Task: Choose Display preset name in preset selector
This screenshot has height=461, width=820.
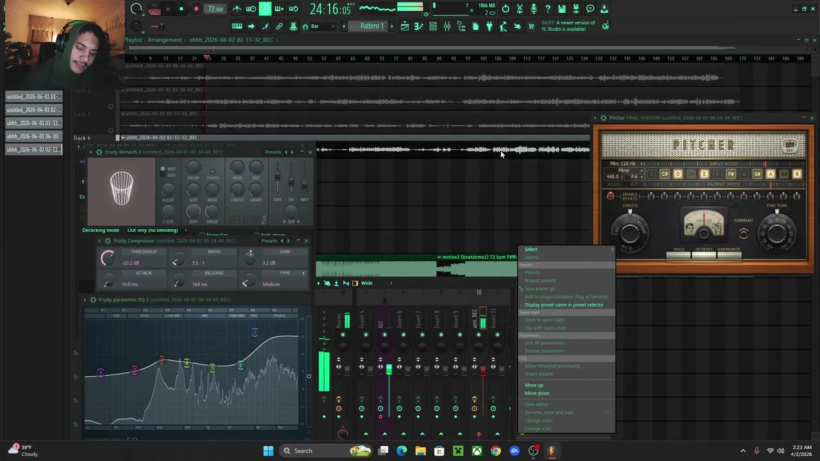Action: pyautogui.click(x=564, y=305)
